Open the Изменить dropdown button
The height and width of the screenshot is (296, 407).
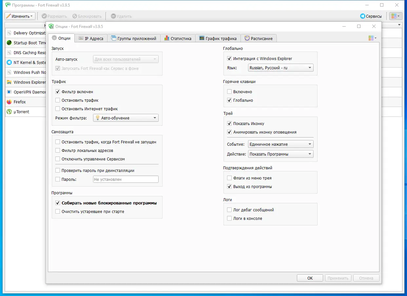click(x=20, y=16)
